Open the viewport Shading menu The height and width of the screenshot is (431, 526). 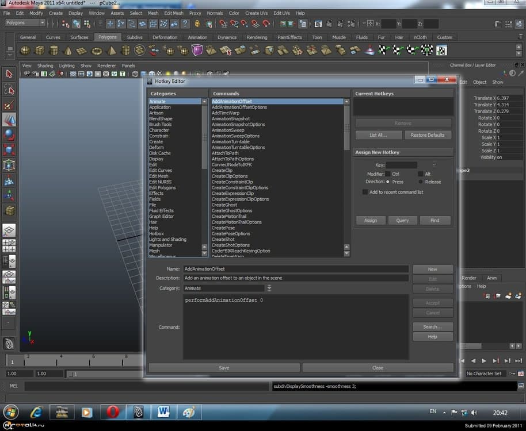pos(45,66)
